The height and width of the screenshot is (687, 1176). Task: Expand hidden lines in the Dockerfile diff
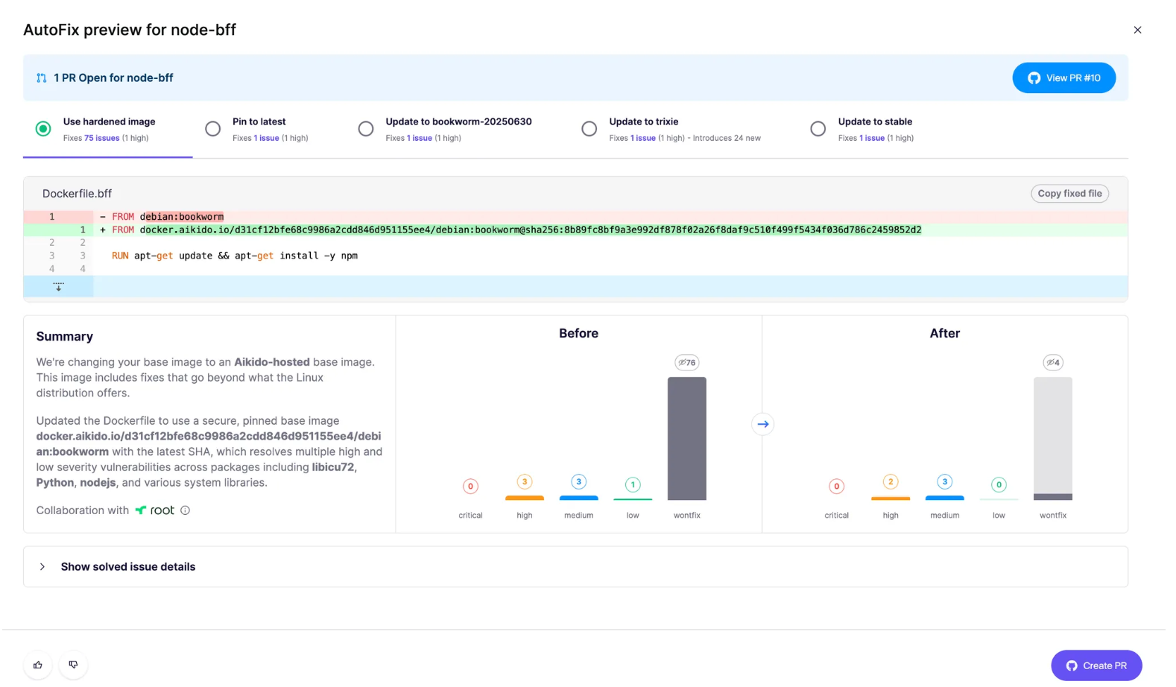click(58, 286)
